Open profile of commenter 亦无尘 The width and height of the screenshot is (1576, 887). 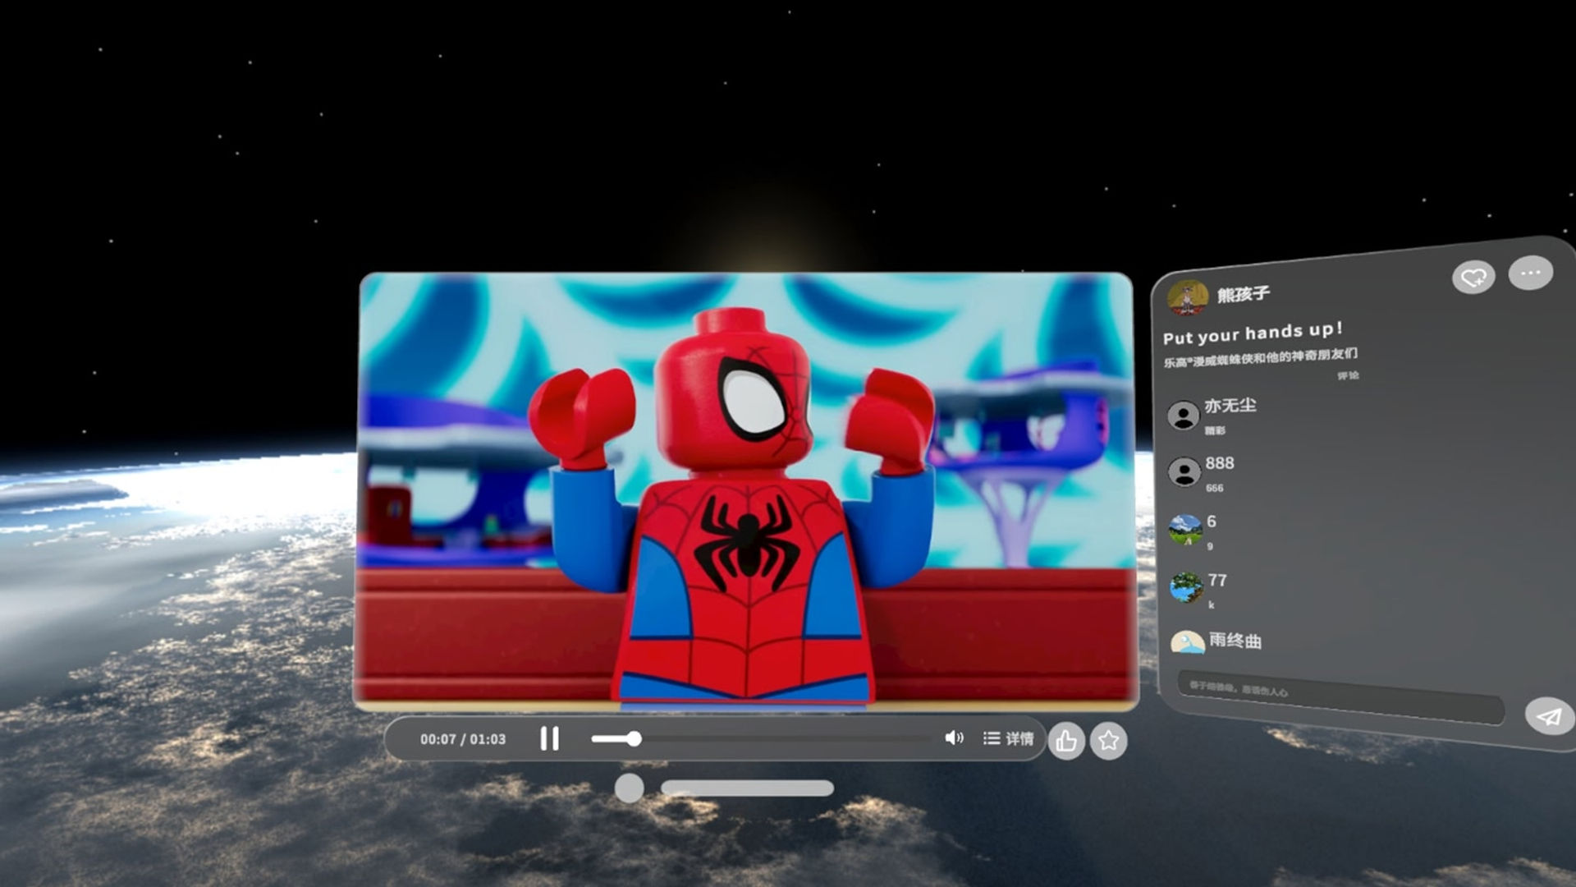1183,416
